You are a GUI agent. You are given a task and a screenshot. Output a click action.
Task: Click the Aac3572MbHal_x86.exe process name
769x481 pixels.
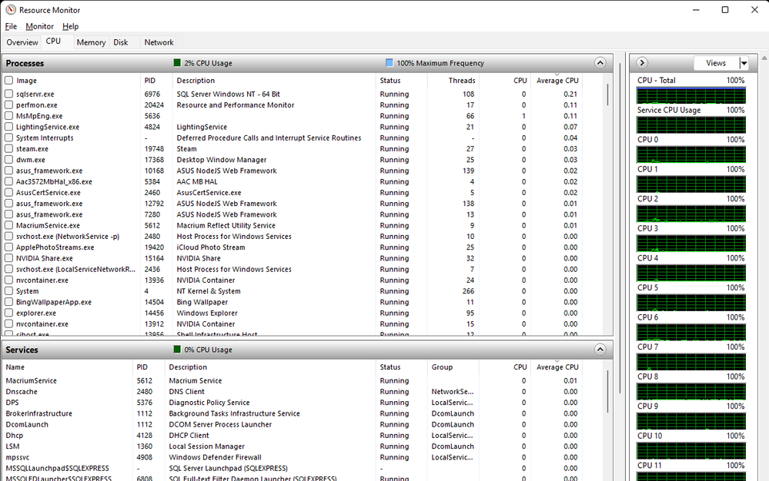coord(54,181)
